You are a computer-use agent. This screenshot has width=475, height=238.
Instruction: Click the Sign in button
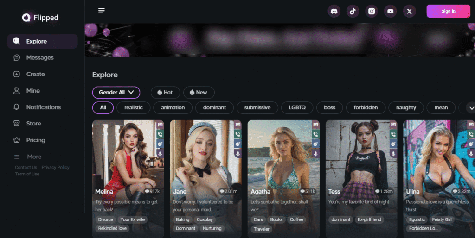click(x=449, y=11)
